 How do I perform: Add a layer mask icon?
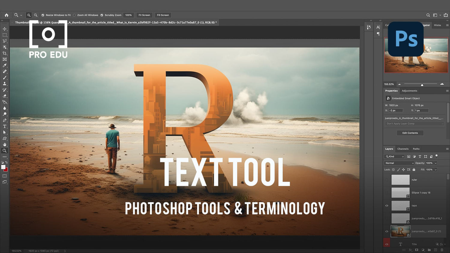[x=416, y=250]
